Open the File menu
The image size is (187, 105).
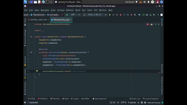pyautogui.click(x=26, y=10)
